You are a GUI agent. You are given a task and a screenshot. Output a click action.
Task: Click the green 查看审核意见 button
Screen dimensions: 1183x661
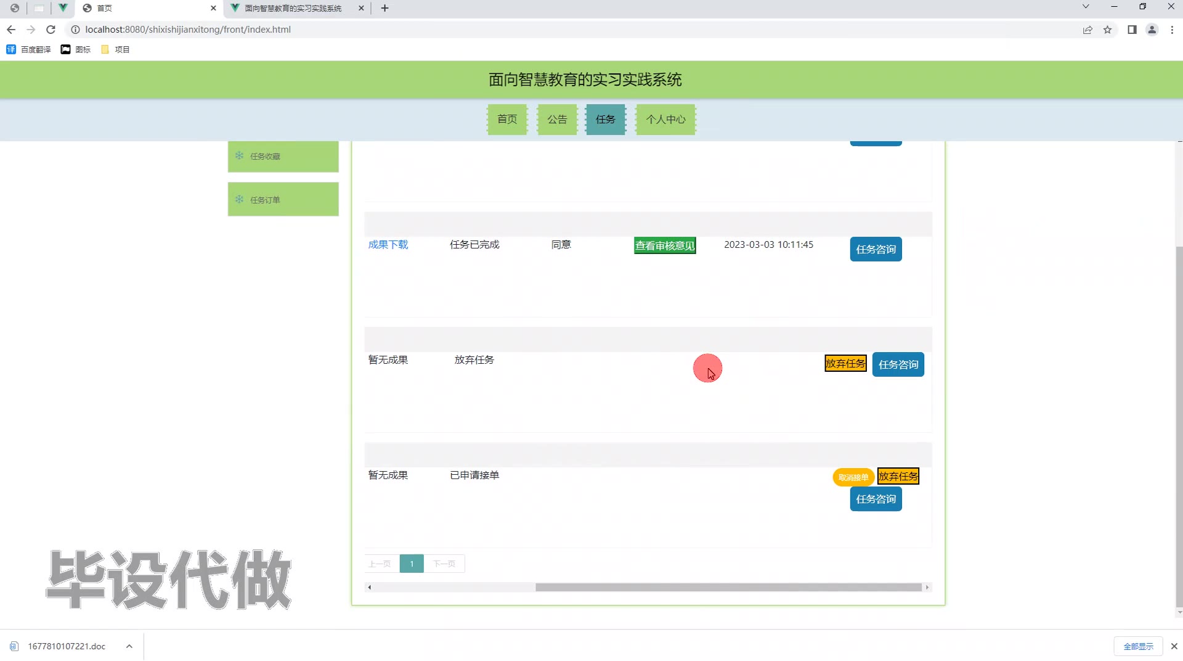pyautogui.click(x=665, y=245)
